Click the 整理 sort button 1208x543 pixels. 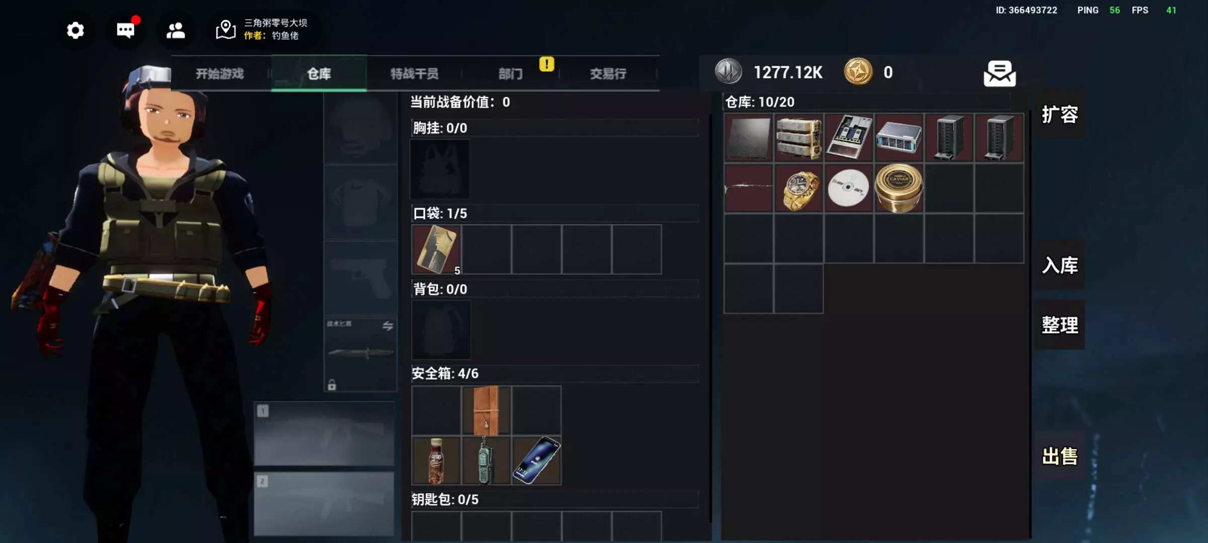coord(1060,325)
